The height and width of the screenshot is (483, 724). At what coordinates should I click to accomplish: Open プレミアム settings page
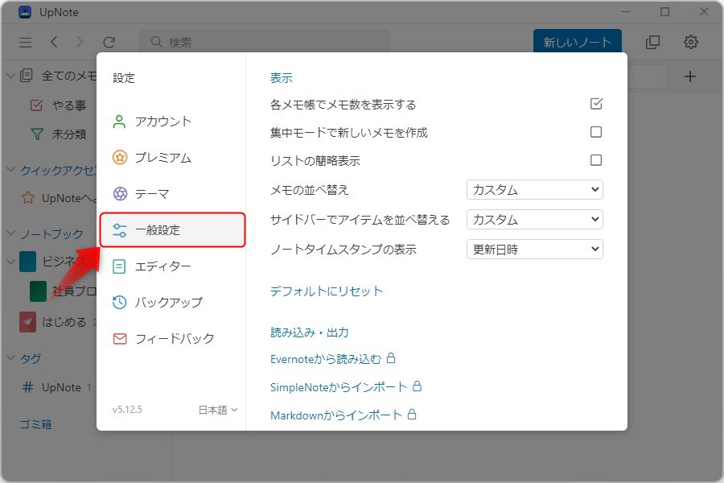point(172,158)
